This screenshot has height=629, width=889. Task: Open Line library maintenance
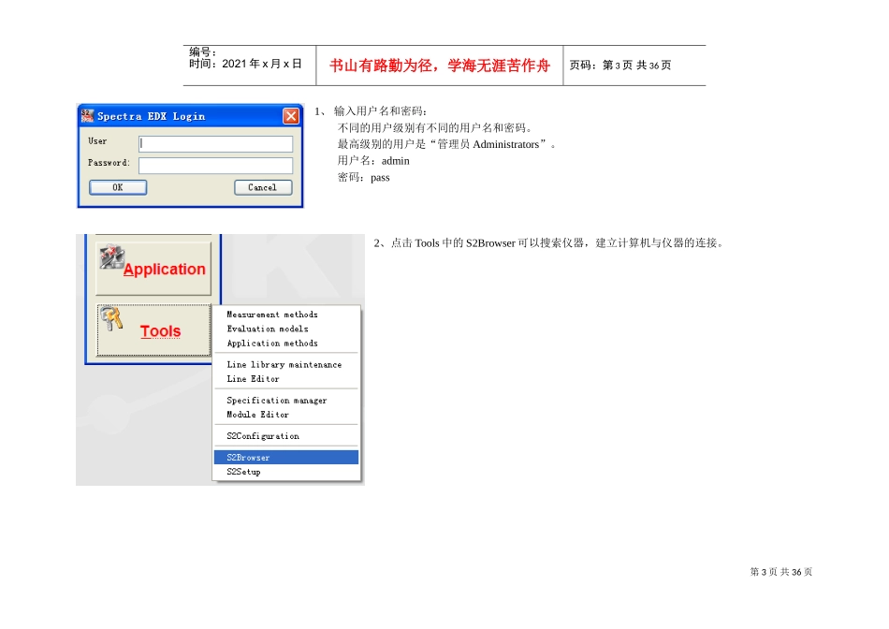pos(285,365)
